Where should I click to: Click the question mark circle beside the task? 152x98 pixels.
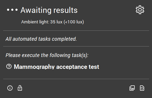9,66
